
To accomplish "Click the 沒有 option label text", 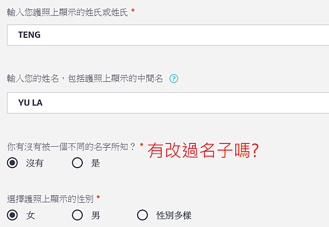I will tap(35, 163).
